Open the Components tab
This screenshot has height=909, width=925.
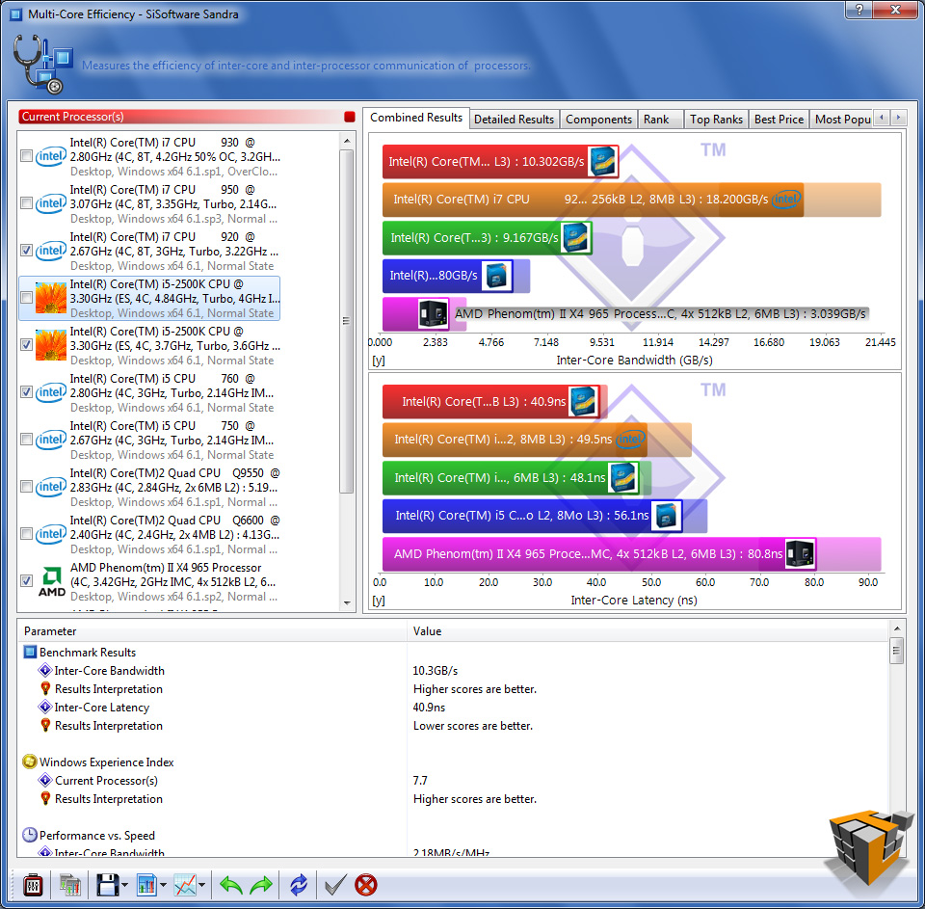point(598,120)
